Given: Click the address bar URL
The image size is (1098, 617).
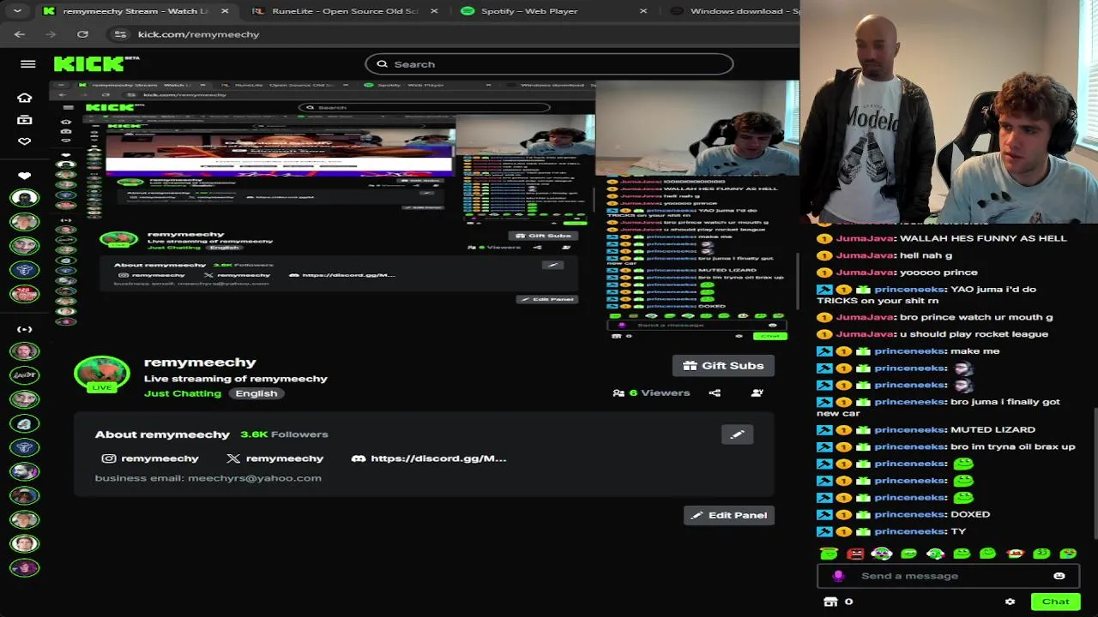Looking at the screenshot, I should tap(198, 34).
